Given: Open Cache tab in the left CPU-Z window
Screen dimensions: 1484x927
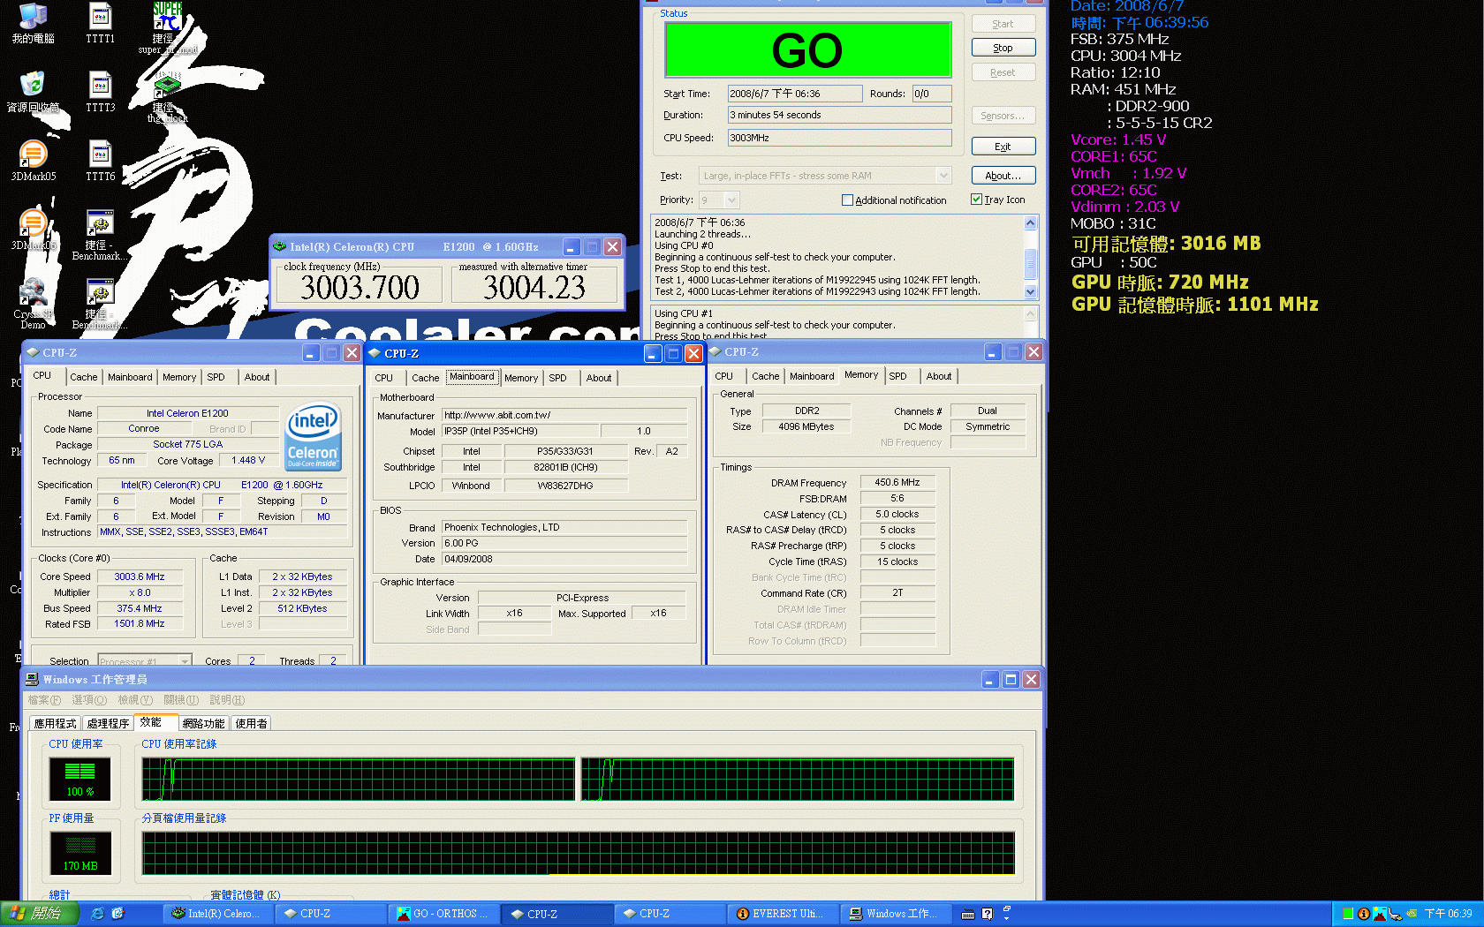Looking at the screenshot, I should pos(84,377).
